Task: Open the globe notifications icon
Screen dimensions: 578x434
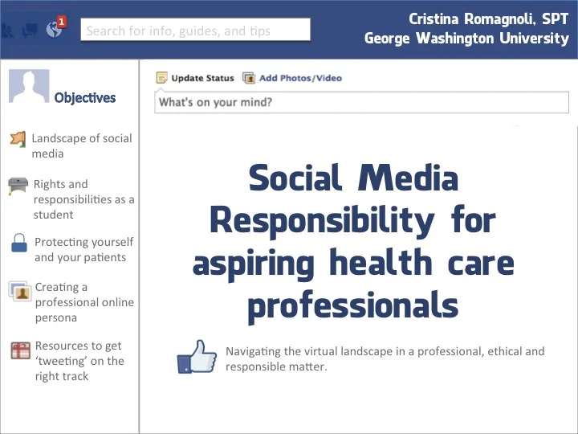Action: (54, 30)
